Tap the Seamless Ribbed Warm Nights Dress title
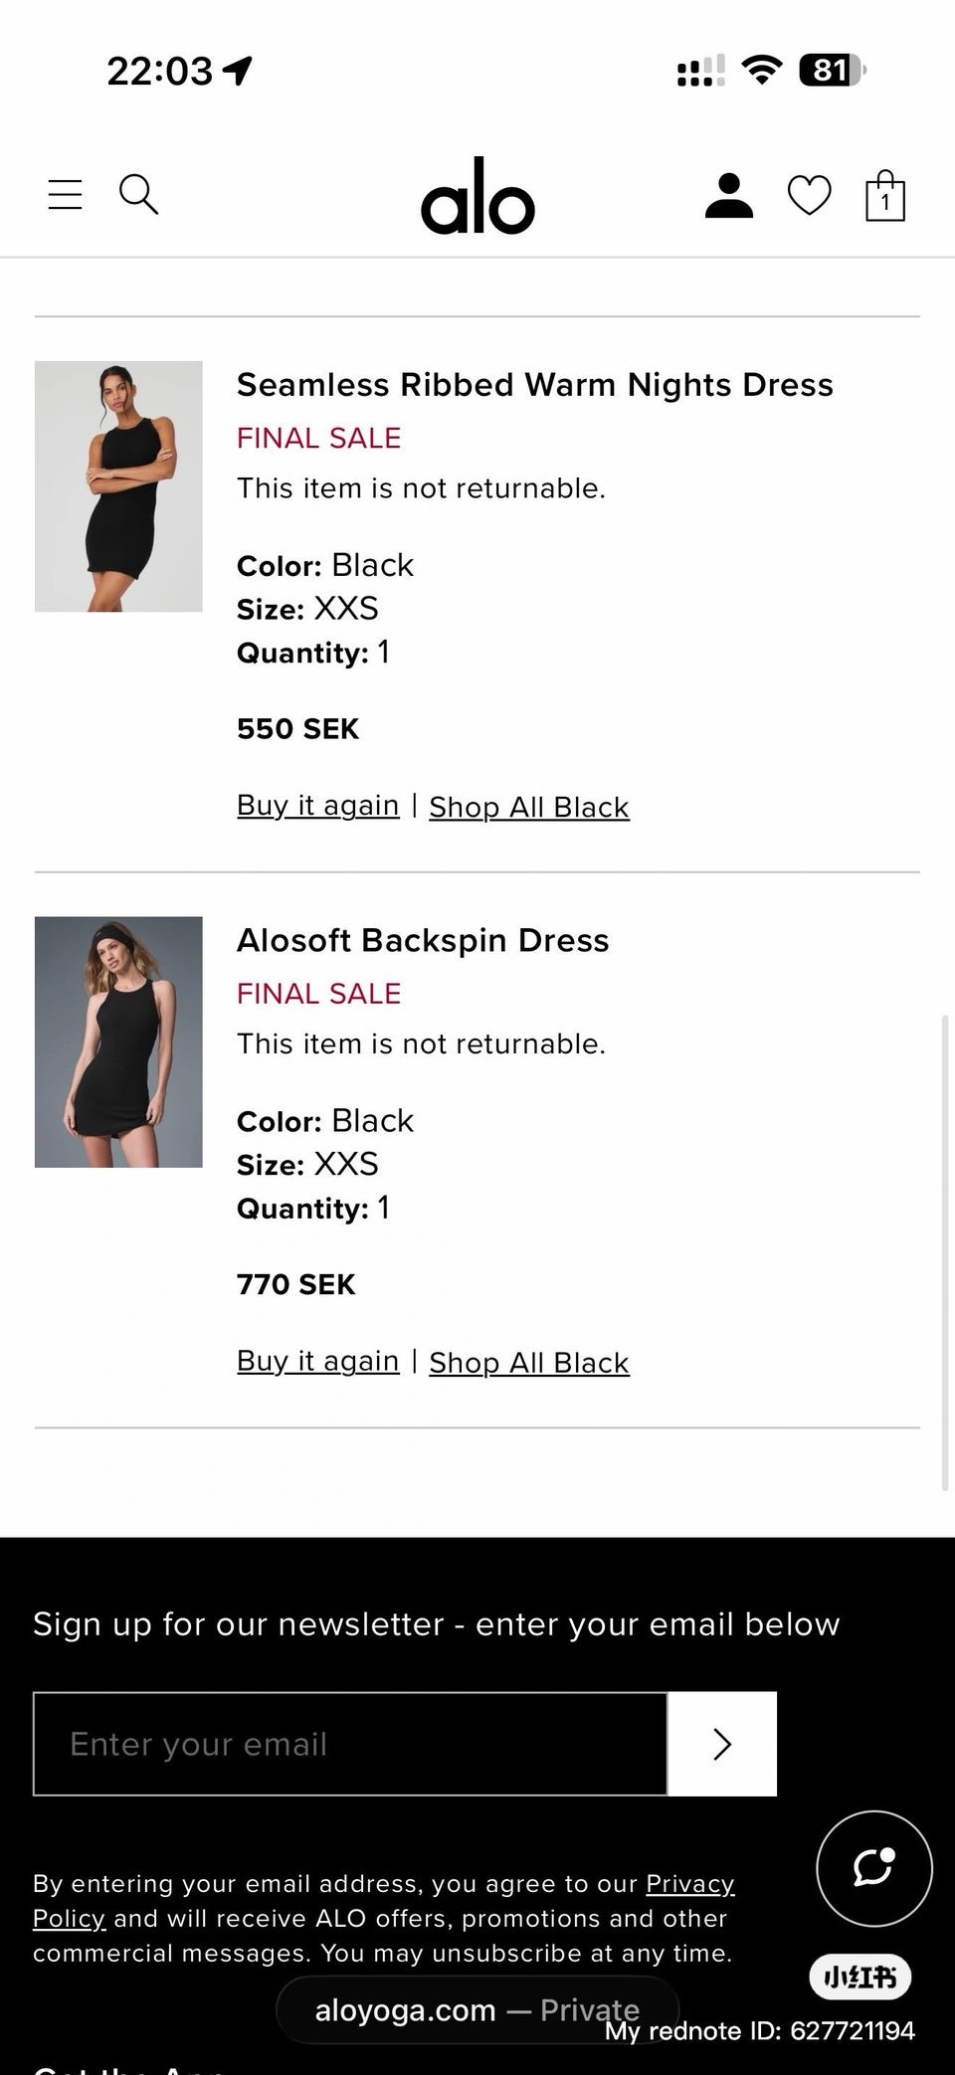The image size is (955, 2075). pos(534,385)
